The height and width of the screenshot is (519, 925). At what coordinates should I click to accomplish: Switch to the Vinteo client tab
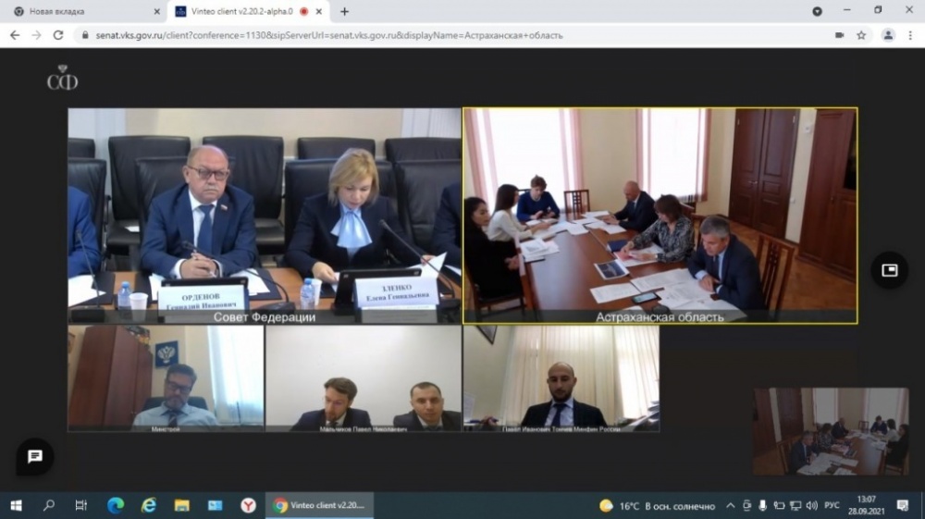(x=241, y=11)
